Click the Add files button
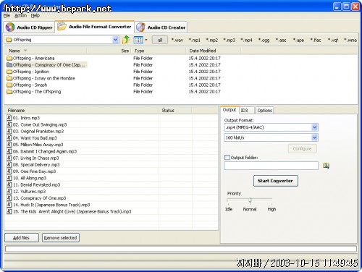Image resolution: width=362 pixels, height=272 pixels. [21, 238]
